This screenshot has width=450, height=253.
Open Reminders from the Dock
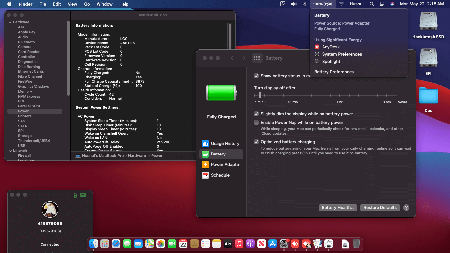click(206, 244)
